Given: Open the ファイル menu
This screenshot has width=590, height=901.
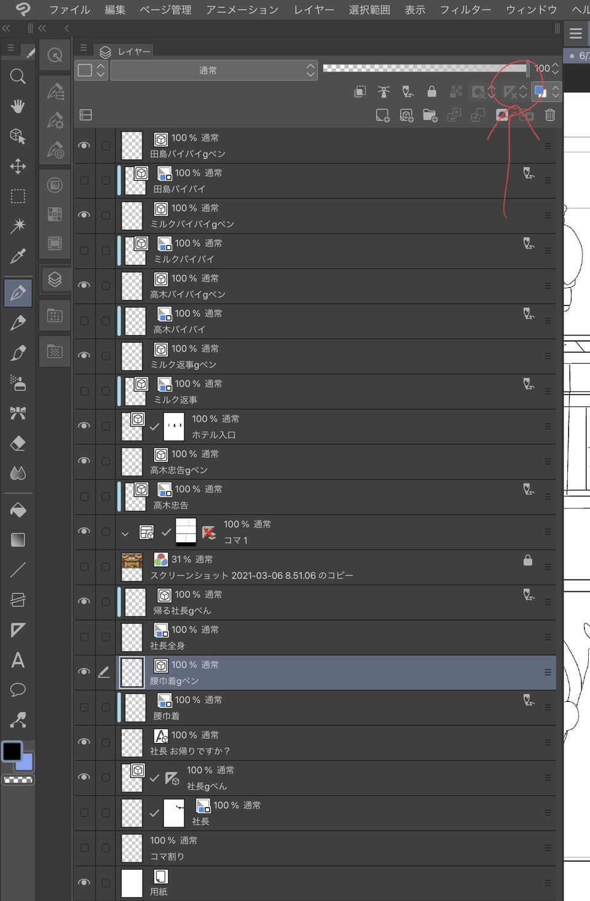Looking at the screenshot, I should click(69, 10).
